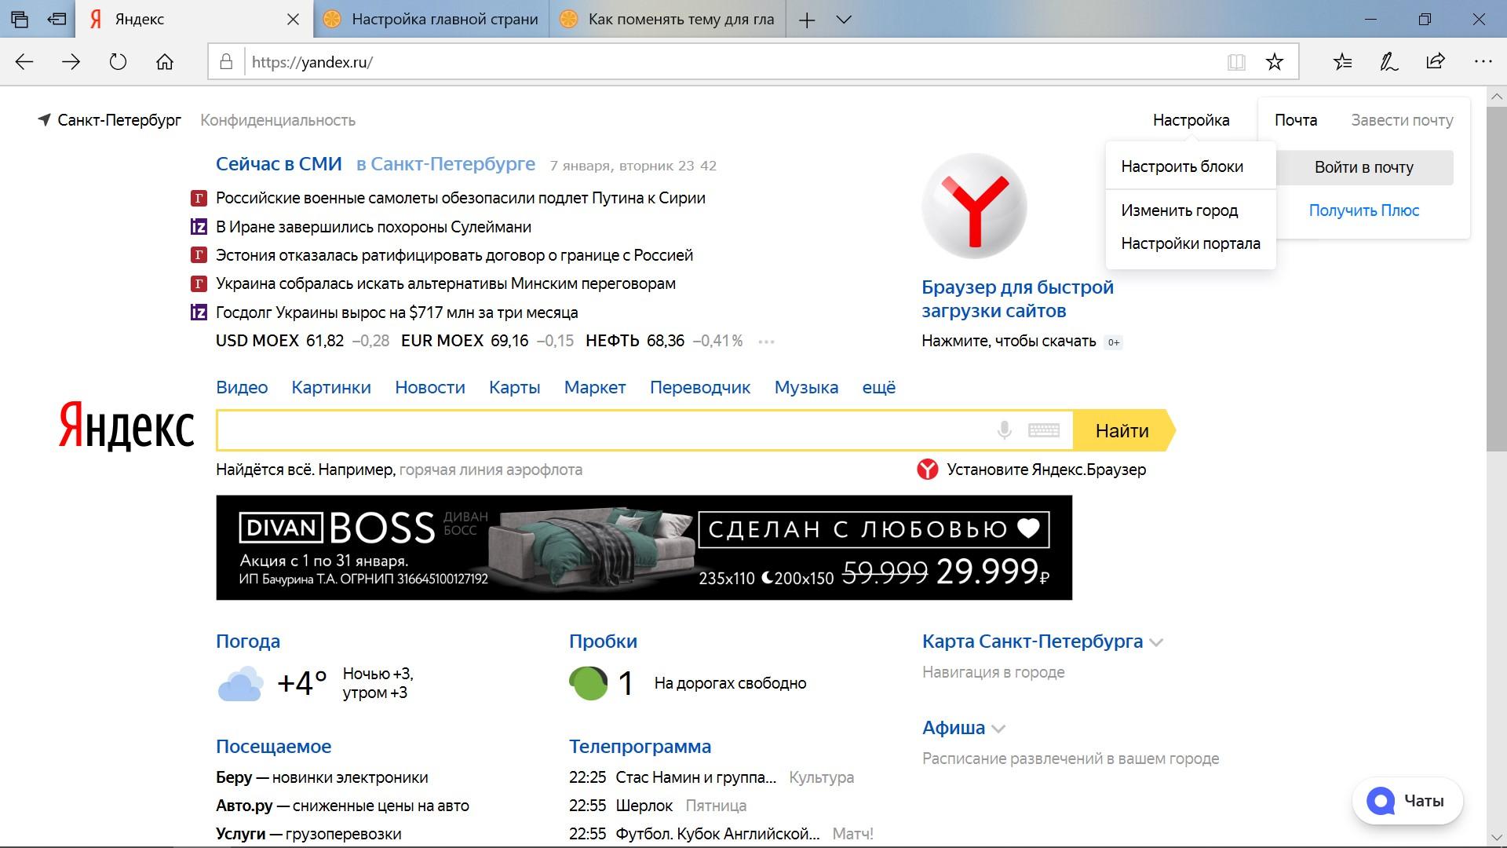Go back with the browser back arrow
Screen dimensions: 1507x848
[x=24, y=62]
